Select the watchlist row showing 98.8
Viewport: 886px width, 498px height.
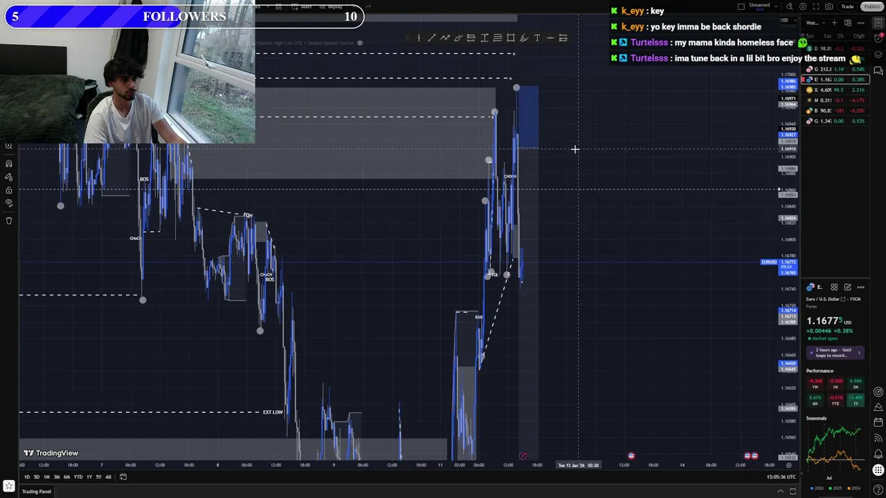coord(835,48)
